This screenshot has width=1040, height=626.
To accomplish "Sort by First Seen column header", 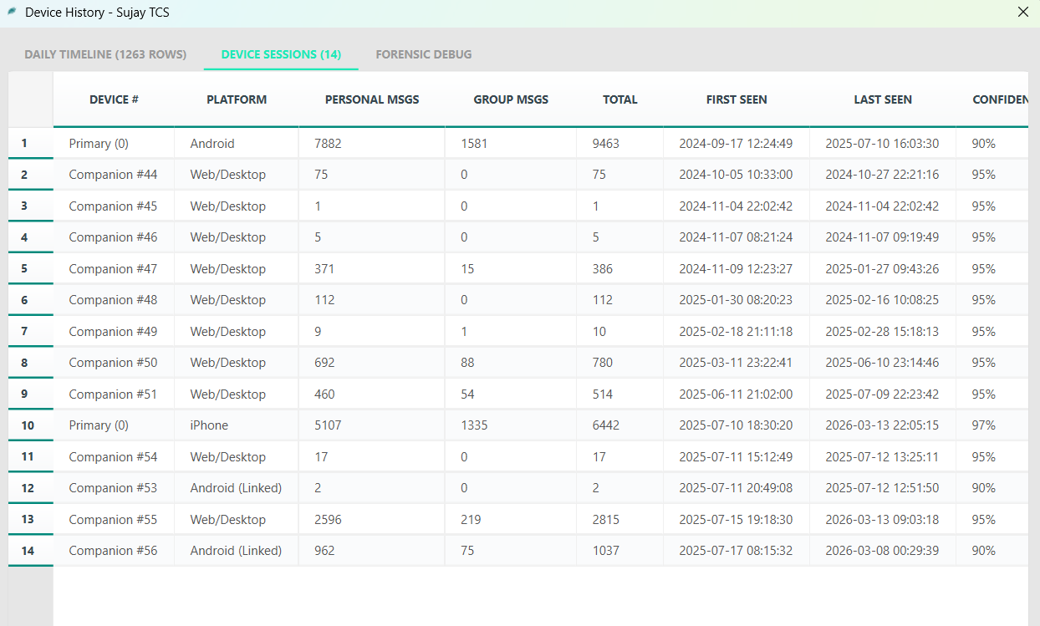I will tap(737, 99).
